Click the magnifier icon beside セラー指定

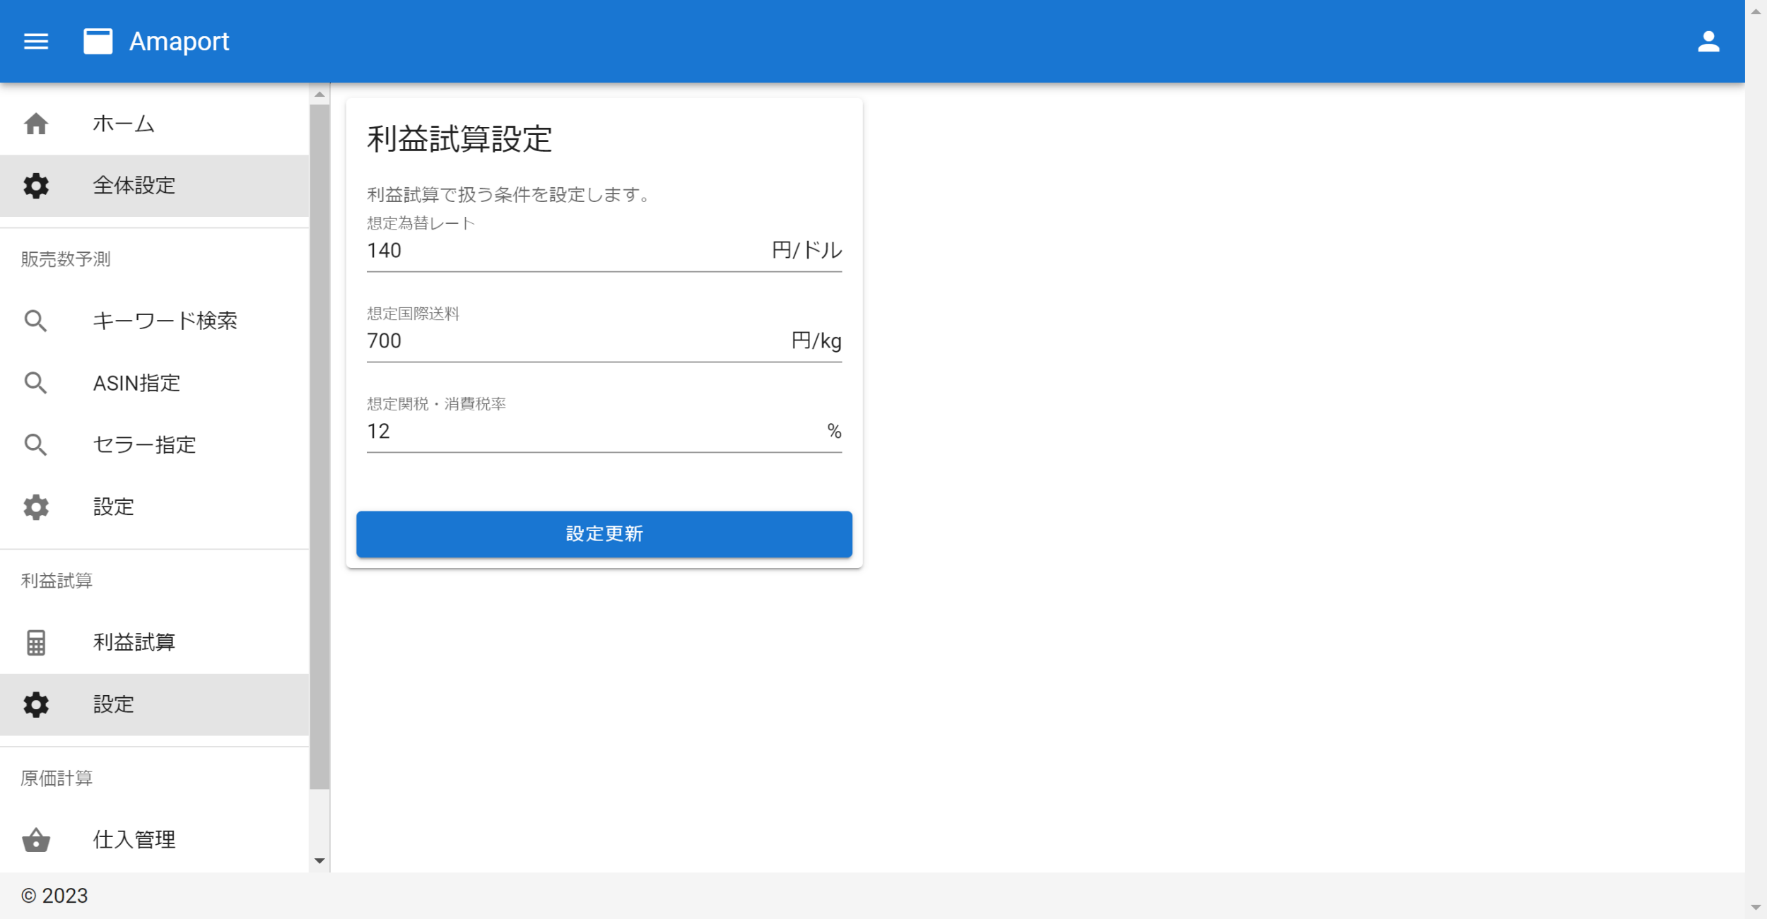(36, 445)
